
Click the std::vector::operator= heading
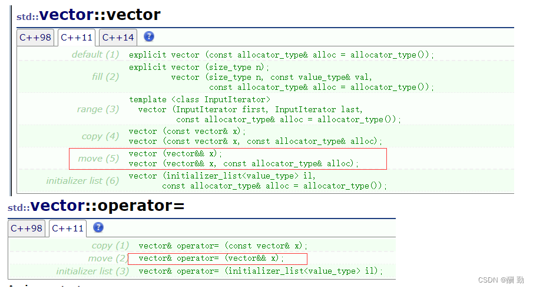96,206
